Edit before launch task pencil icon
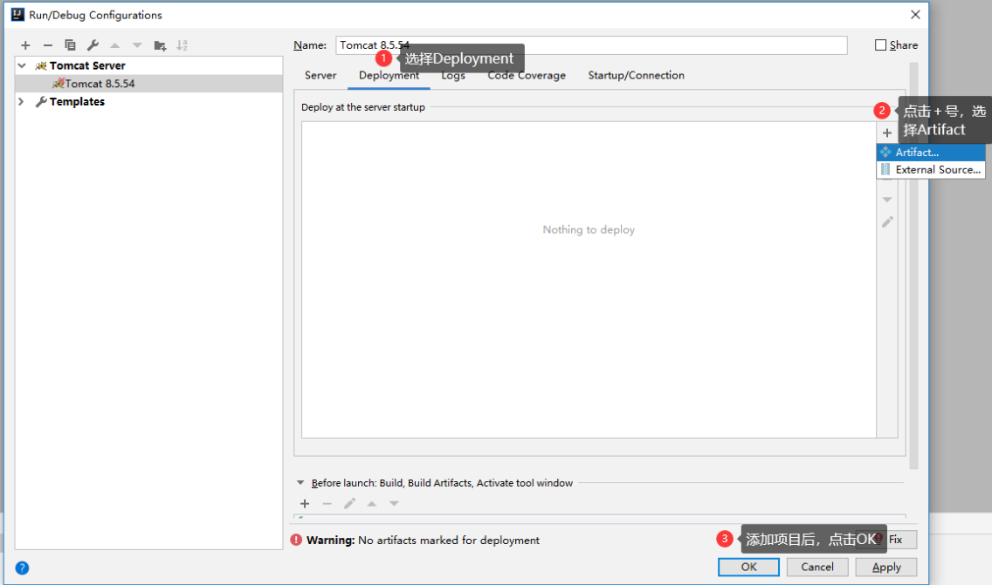992x585 pixels. (349, 504)
